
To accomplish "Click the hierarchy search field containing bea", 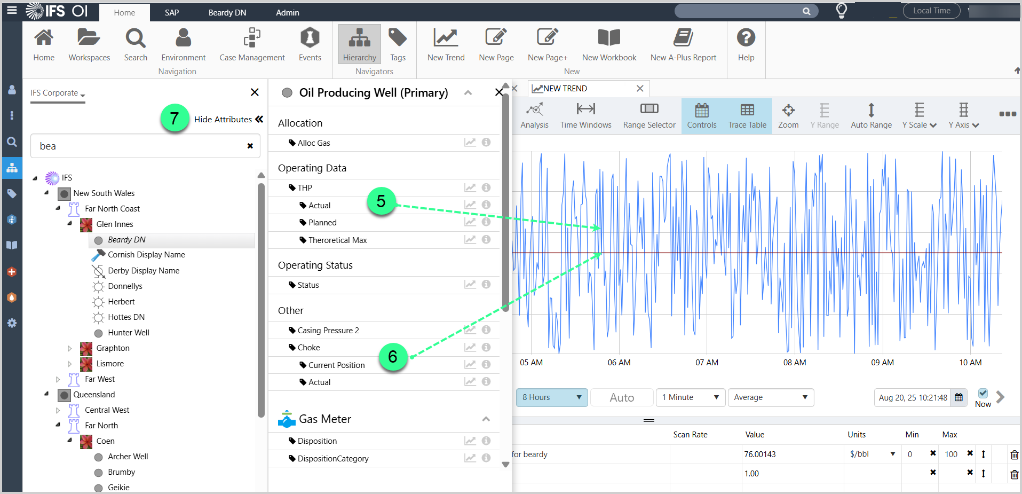I will pyautogui.click(x=139, y=146).
